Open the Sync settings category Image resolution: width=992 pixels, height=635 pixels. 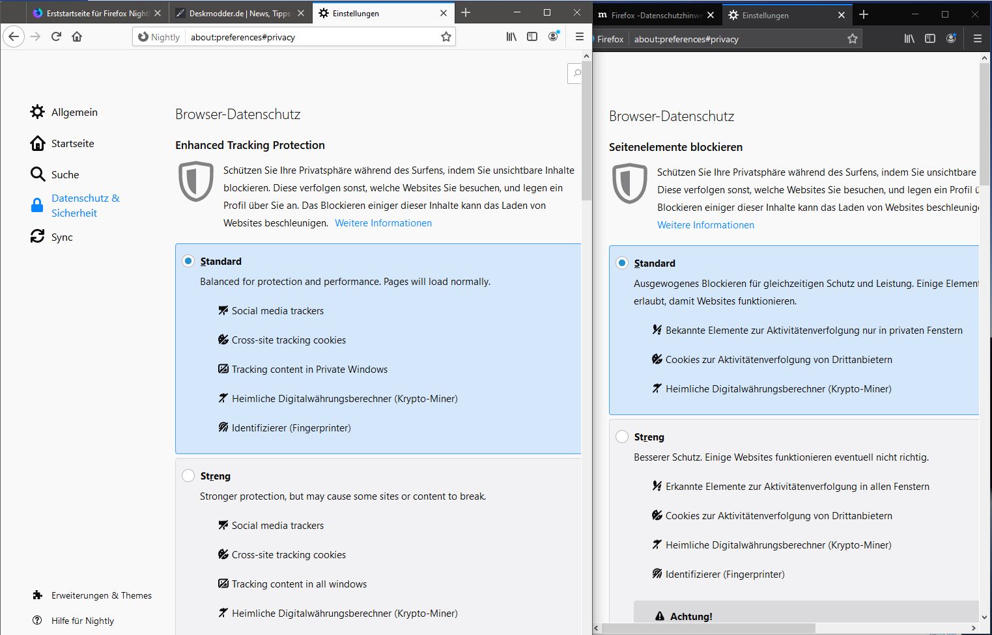click(62, 237)
